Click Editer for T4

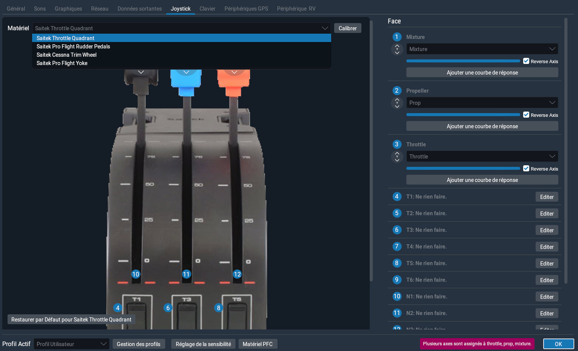click(547, 247)
